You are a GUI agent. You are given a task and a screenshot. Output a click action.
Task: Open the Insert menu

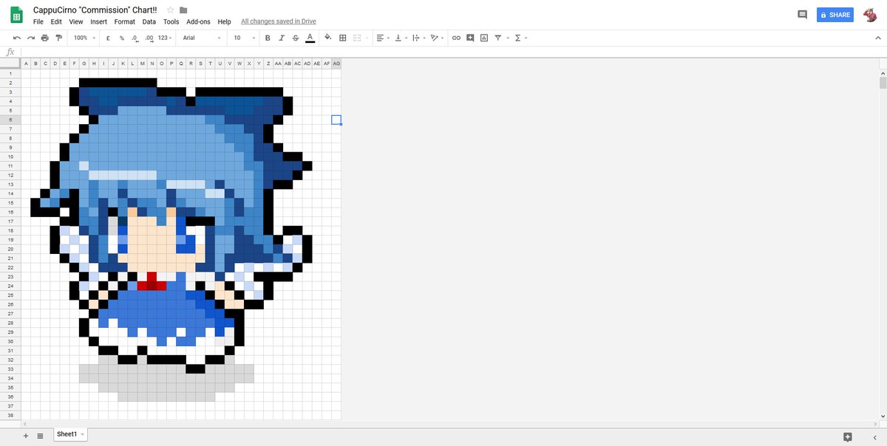(98, 22)
